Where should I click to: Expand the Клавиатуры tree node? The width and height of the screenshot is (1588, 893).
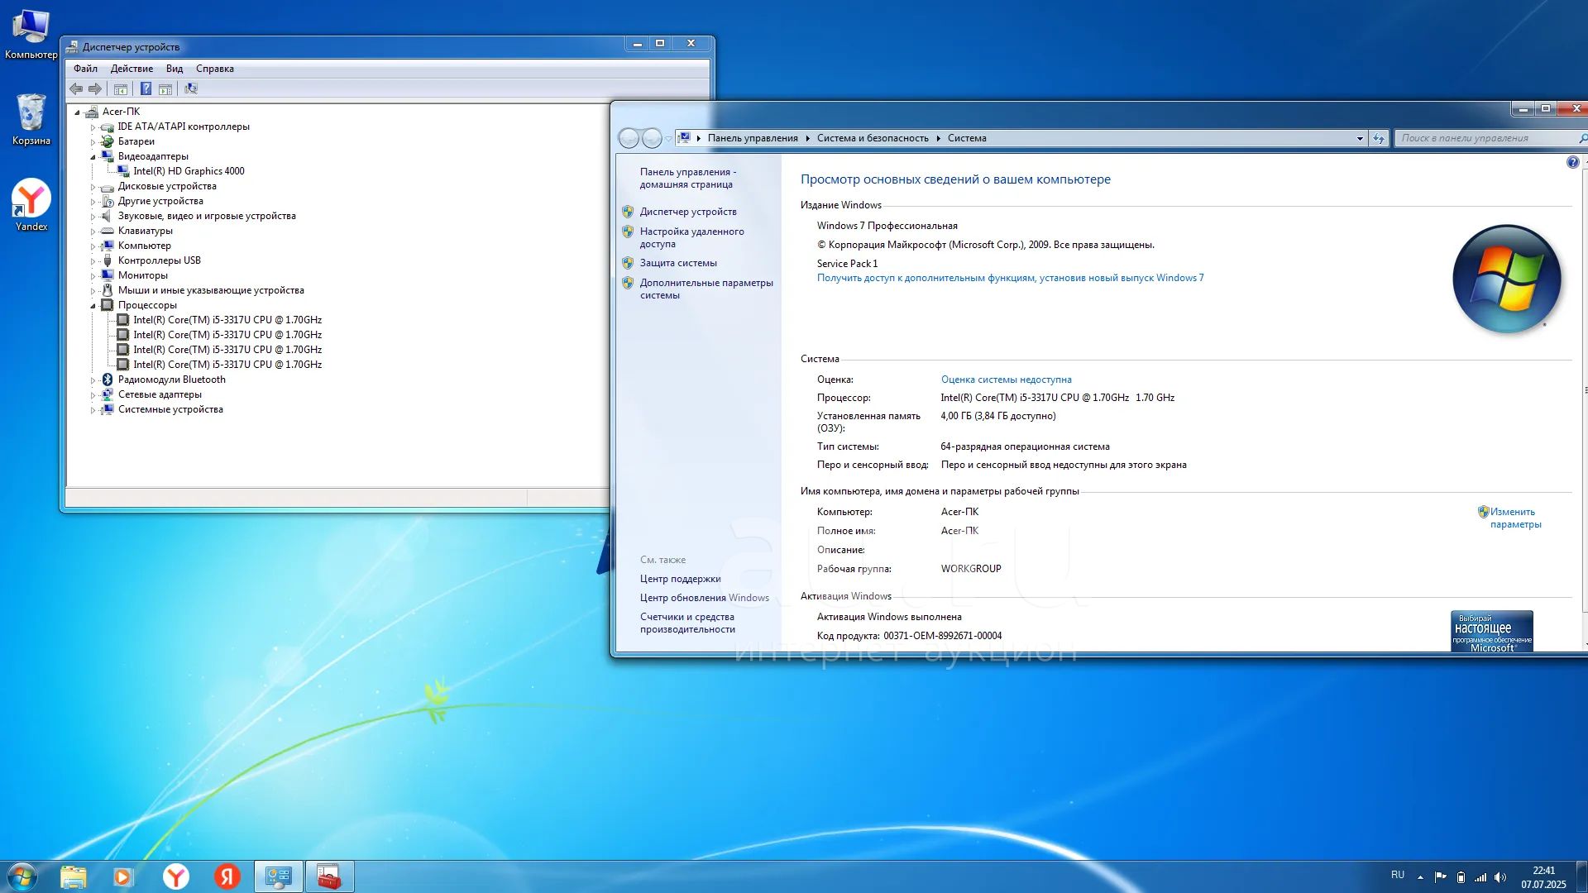point(93,232)
